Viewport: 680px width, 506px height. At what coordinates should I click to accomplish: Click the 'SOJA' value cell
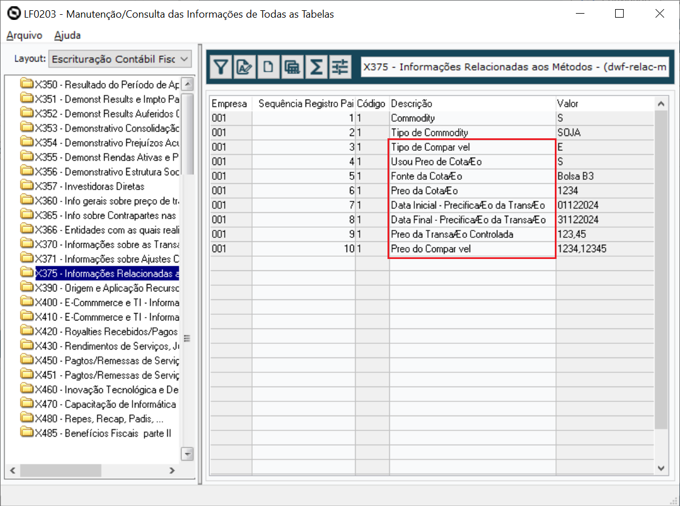pos(605,133)
